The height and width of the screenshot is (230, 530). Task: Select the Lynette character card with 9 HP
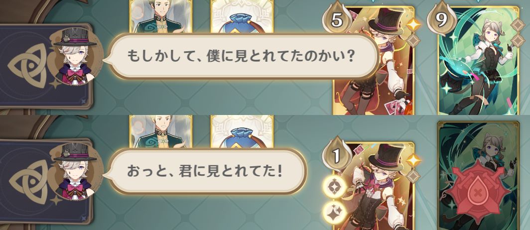(x=478, y=60)
